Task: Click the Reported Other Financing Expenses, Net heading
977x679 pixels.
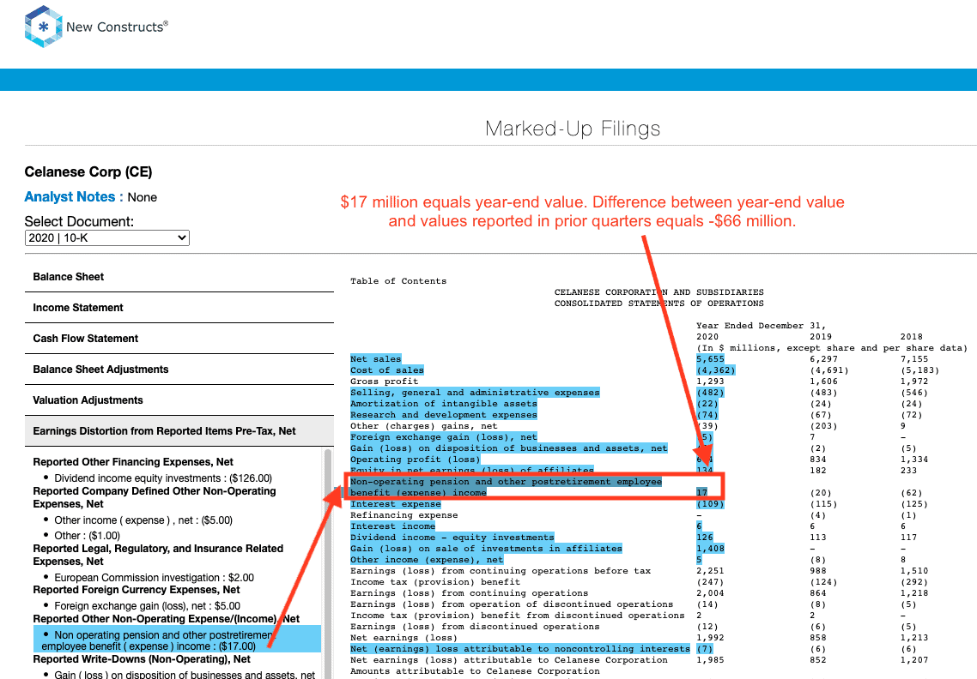Action: [x=133, y=462]
